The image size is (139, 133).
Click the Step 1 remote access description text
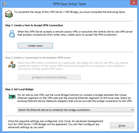75,33
